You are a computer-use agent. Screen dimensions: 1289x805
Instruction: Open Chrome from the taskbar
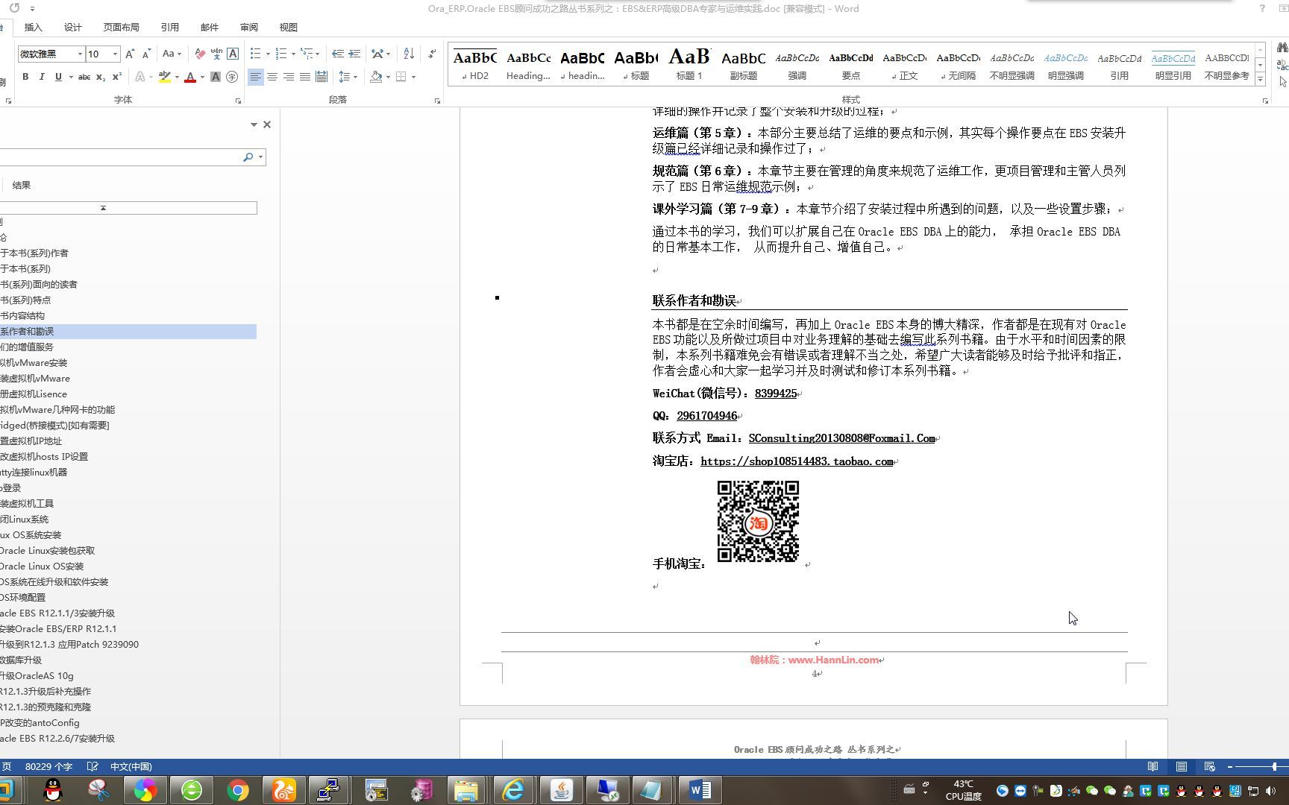238,790
